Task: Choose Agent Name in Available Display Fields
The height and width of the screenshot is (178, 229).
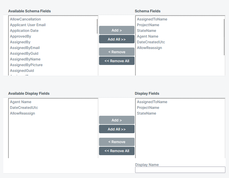Action: click(20, 102)
